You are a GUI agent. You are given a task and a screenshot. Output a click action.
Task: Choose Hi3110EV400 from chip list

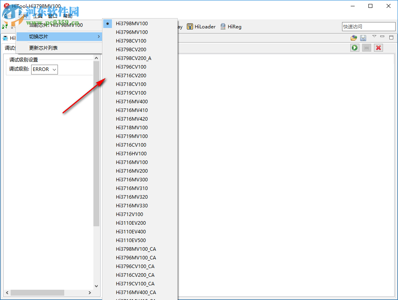pos(140,232)
